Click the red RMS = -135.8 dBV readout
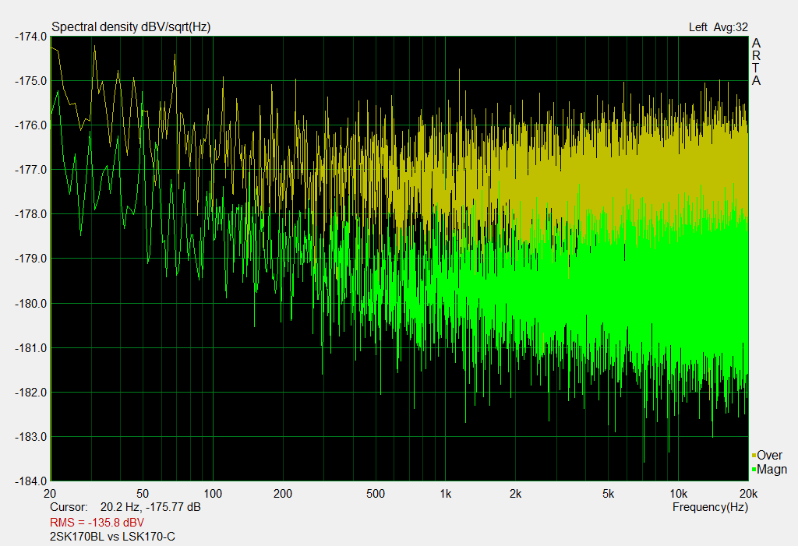This screenshot has height=546, width=798. [x=97, y=523]
